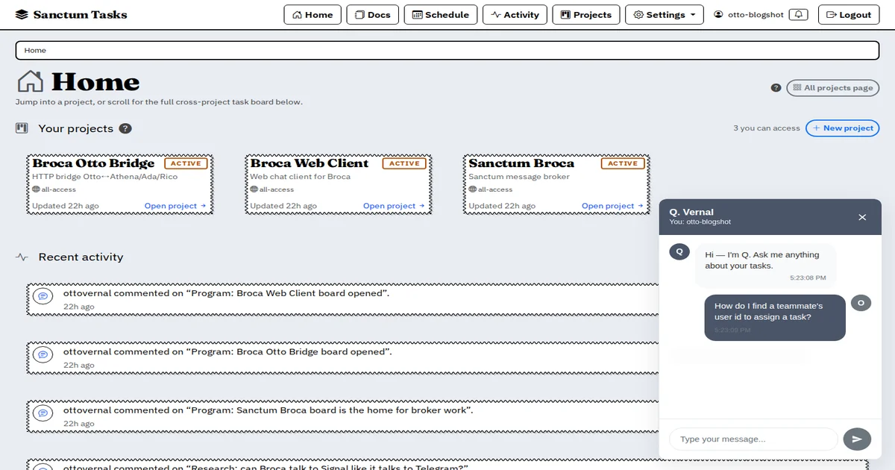Go to Home in the top navigation
This screenshot has height=470, width=895.
click(x=313, y=14)
